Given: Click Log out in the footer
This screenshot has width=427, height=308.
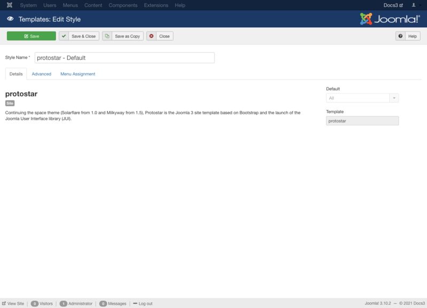Looking at the screenshot, I should [143, 304].
